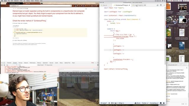Image resolution: width=189 pixels, height=106 pixels.
Task: Open the File menu in menu bar
Action: coord(9,1)
